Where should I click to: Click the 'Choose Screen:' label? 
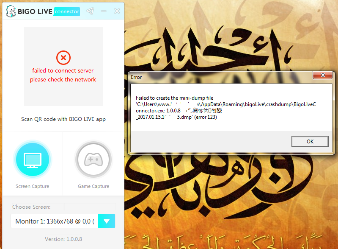tap(31, 207)
